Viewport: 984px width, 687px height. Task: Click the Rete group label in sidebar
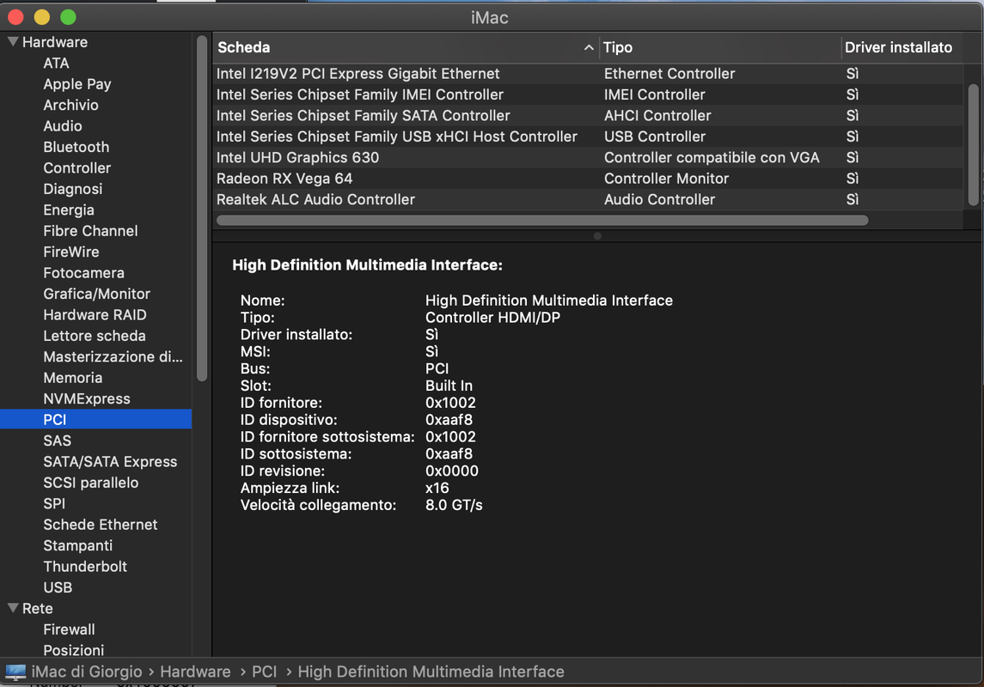[38, 609]
